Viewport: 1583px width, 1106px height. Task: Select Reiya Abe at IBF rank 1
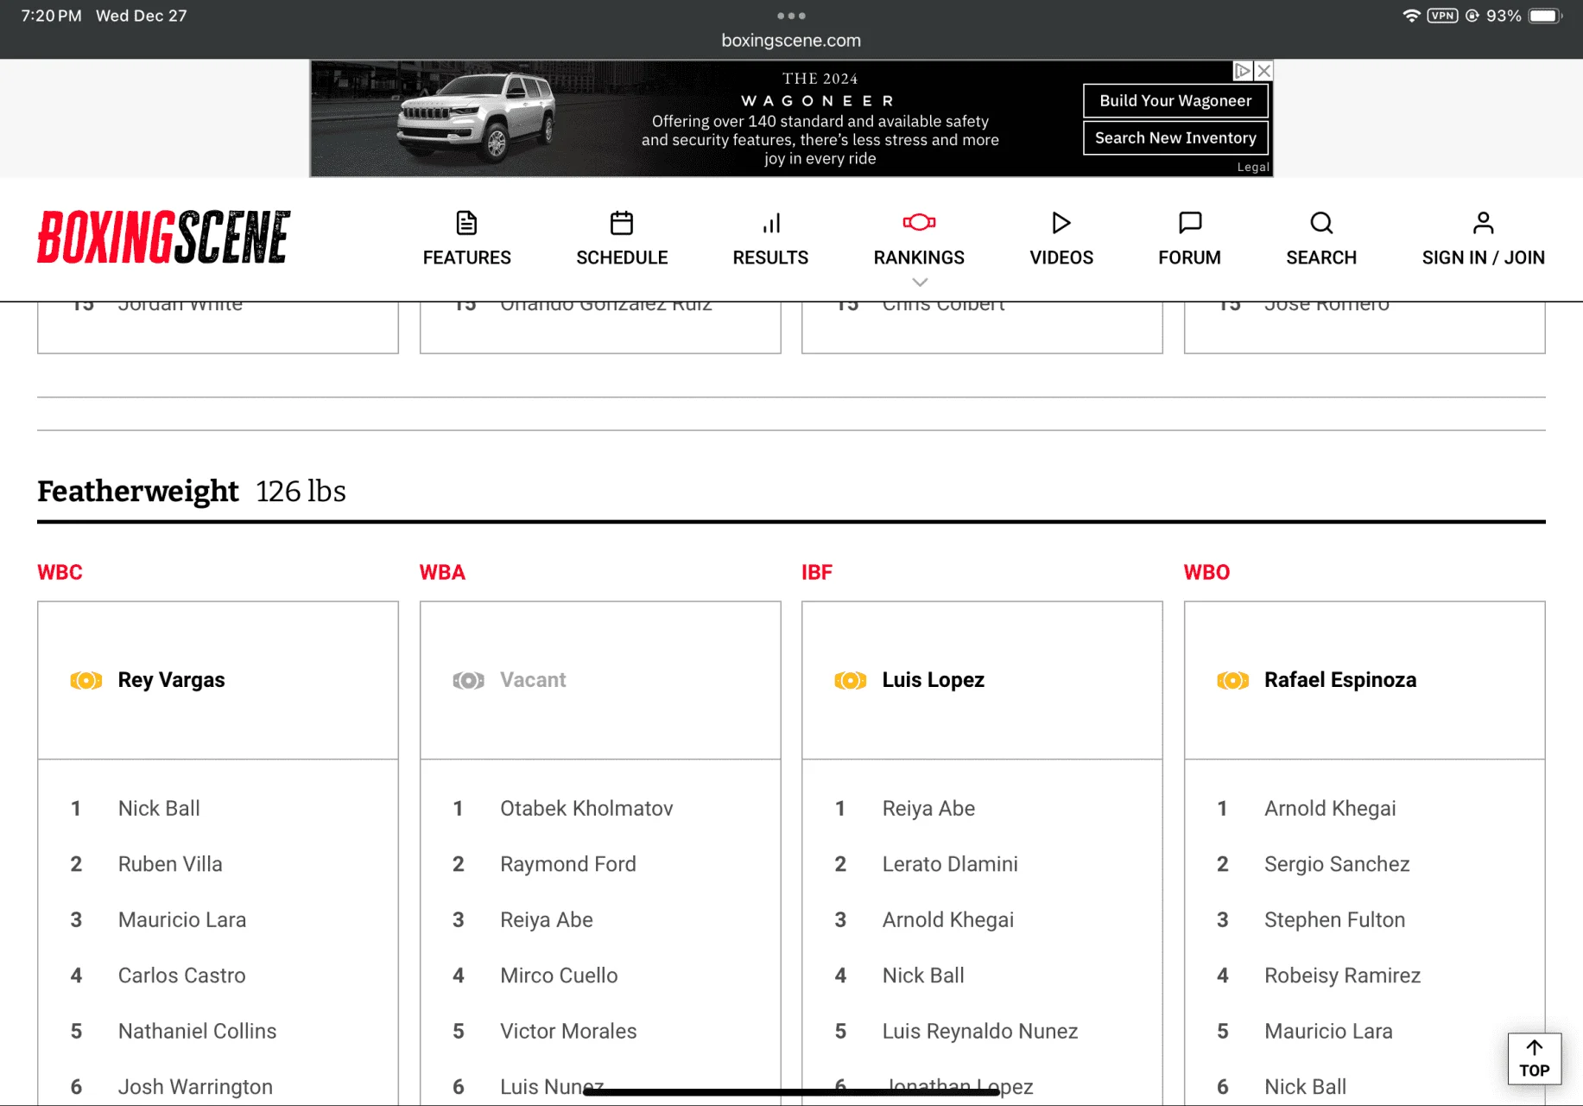click(x=928, y=809)
